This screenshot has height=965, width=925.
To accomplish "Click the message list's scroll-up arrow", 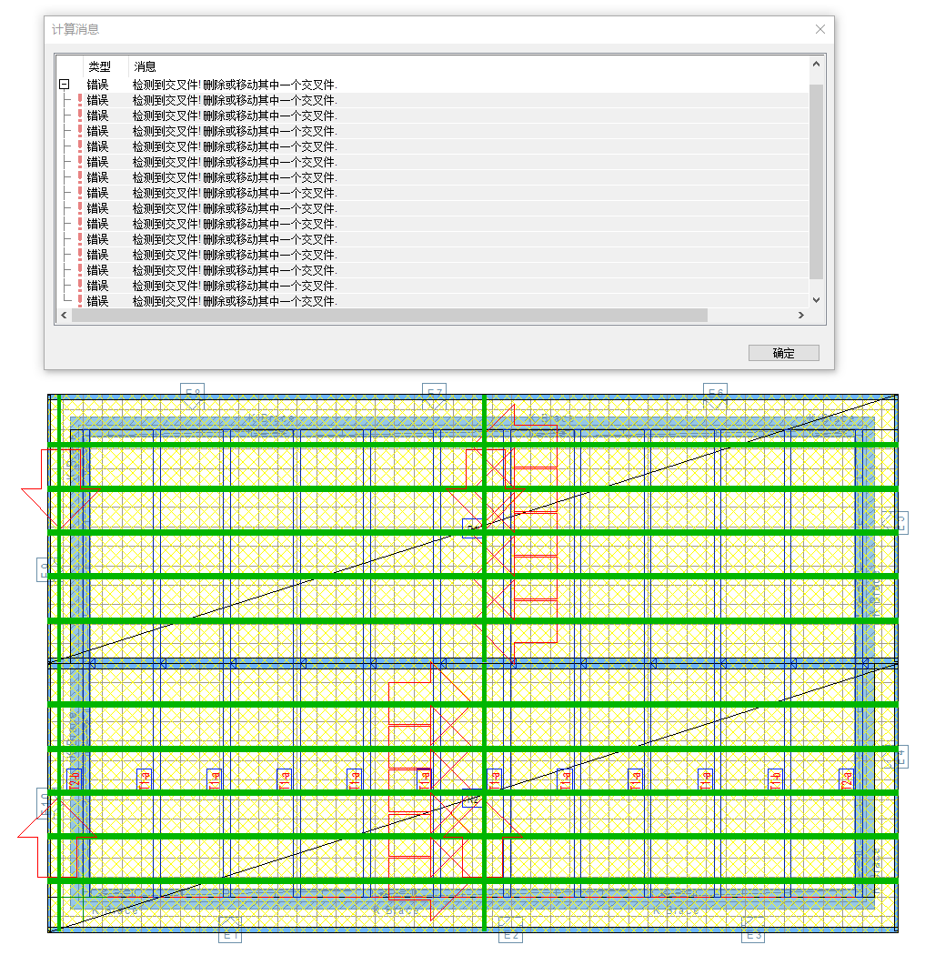I will [x=816, y=64].
